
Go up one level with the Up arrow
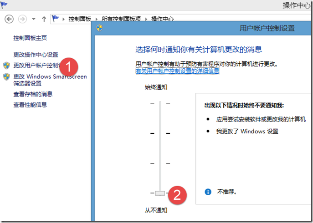(x=44, y=20)
